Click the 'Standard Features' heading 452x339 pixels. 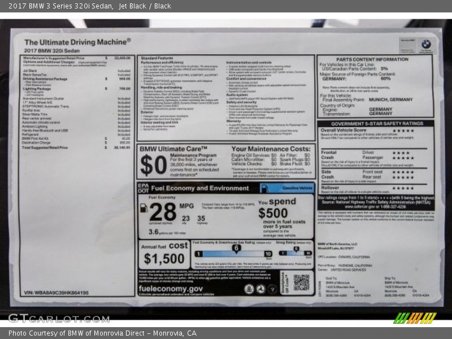click(157, 58)
